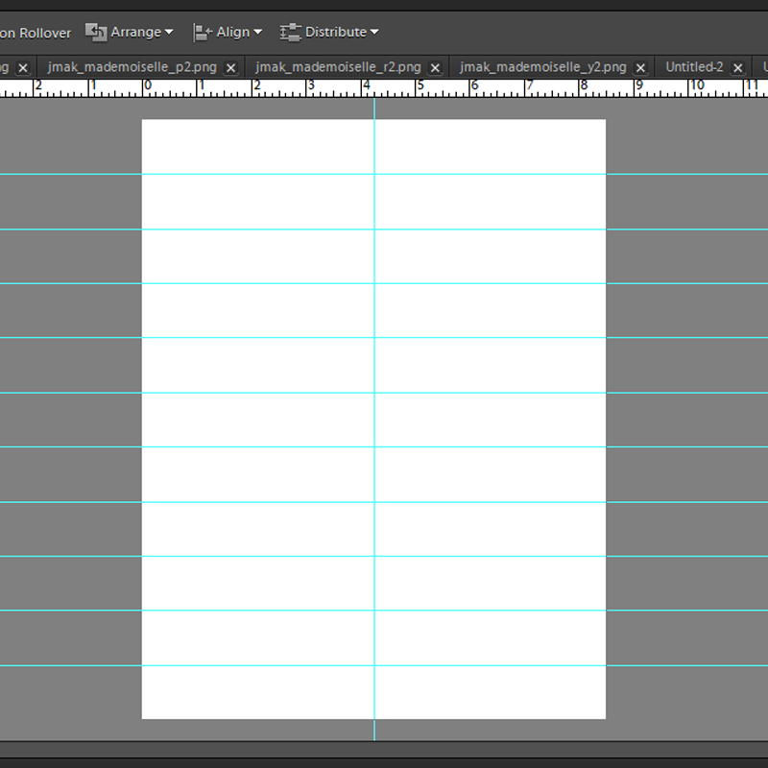Close the jmak_mademoiselle_y2.png tab
Image resolution: width=768 pixels, height=768 pixels.
coord(640,68)
